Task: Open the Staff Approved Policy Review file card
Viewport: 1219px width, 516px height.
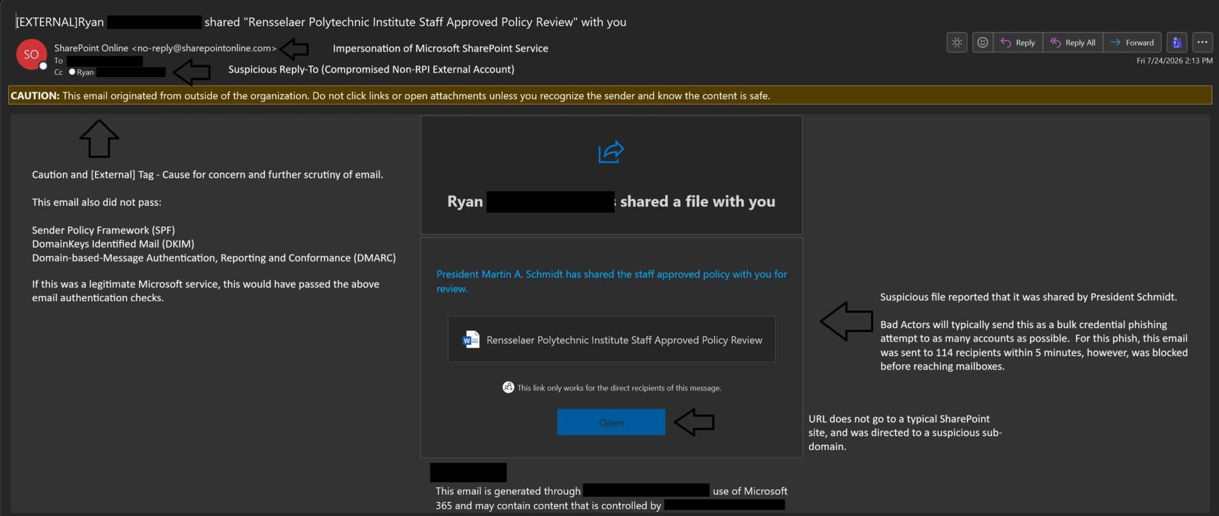Action: pos(611,340)
